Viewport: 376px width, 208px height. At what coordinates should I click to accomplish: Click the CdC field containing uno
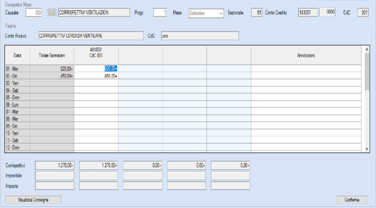200,36
